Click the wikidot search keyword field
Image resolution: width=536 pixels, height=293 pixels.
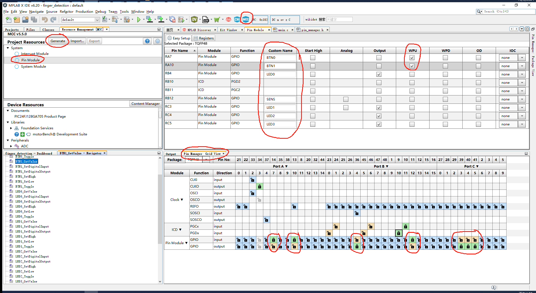tap(339, 19)
